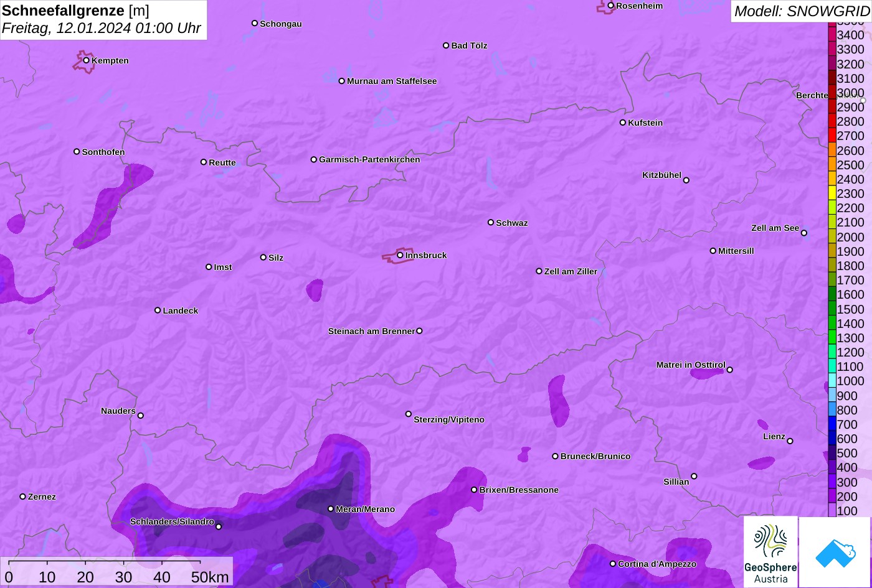
Task: Click the GeoSphere Austria logo
Action: [770, 552]
